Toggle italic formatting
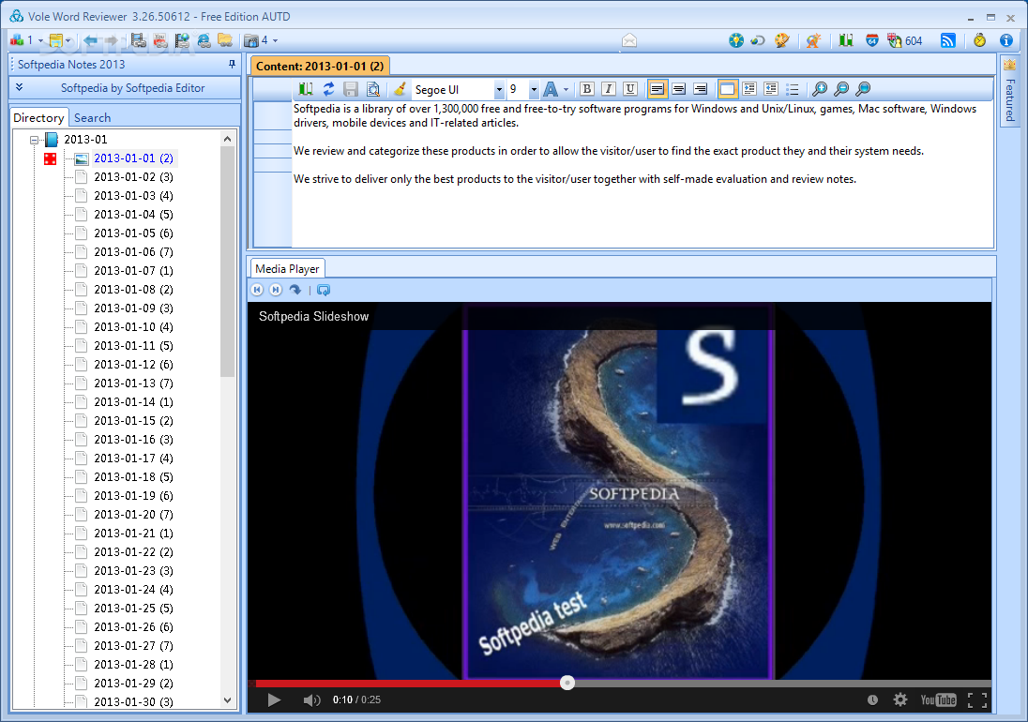 tap(609, 89)
